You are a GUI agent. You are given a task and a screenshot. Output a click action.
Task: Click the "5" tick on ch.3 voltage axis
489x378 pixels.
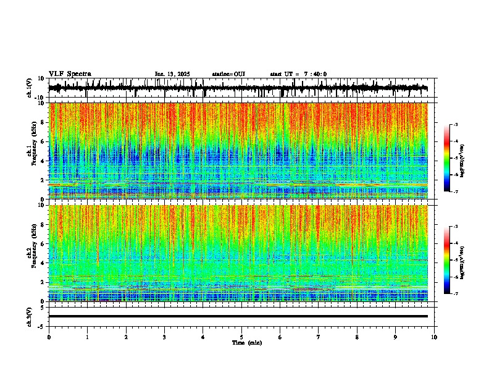(x=43, y=308)
